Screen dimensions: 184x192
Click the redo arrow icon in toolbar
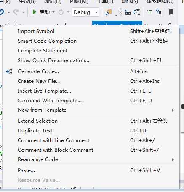click(x=16, y=12)
